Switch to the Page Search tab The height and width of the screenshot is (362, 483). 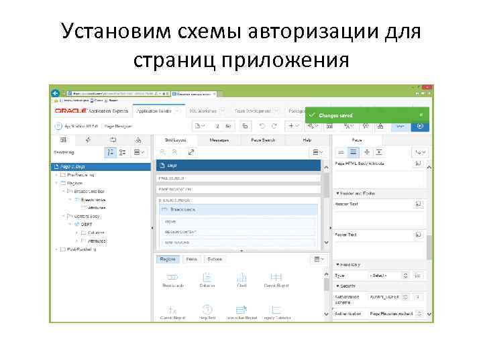click(x=263, y=140)
